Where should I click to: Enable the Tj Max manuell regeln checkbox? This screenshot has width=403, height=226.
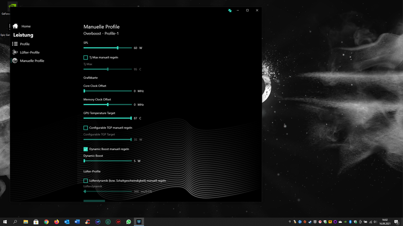tap(86, 58)
